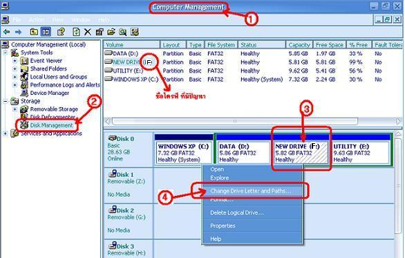Viewport: 405px width, 258px height.
Task: Toggle the Show/Hide Console Tree icon
Action: pyautogui.click(x=46, y=32)
